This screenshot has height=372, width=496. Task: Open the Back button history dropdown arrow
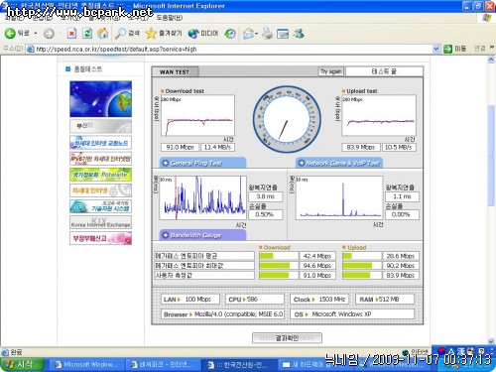[36, 34]
